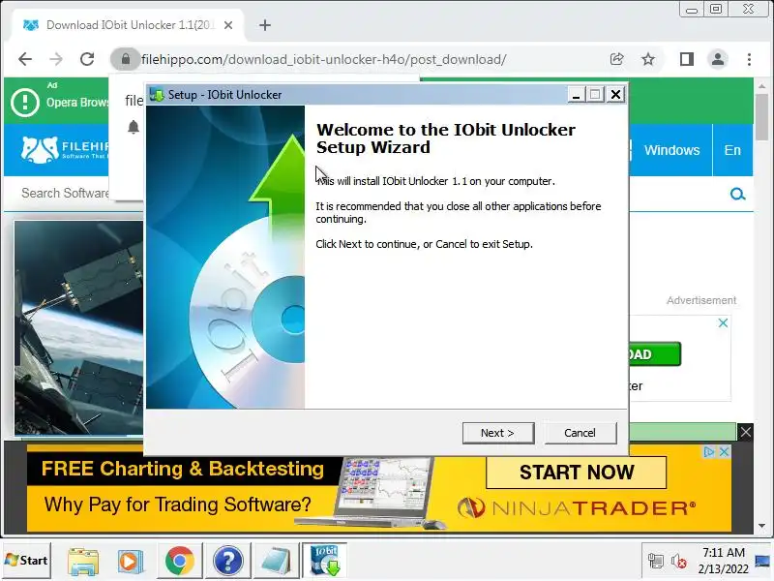Open the Opera Browser ad banner
This screenshot has height=581, width=774.
click(x=56, y=101)
